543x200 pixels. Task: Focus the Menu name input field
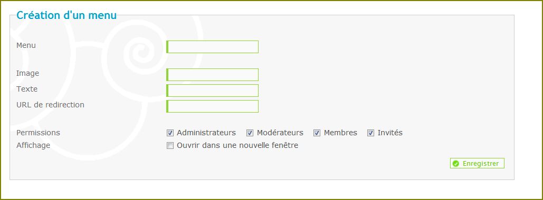(212, 47)
